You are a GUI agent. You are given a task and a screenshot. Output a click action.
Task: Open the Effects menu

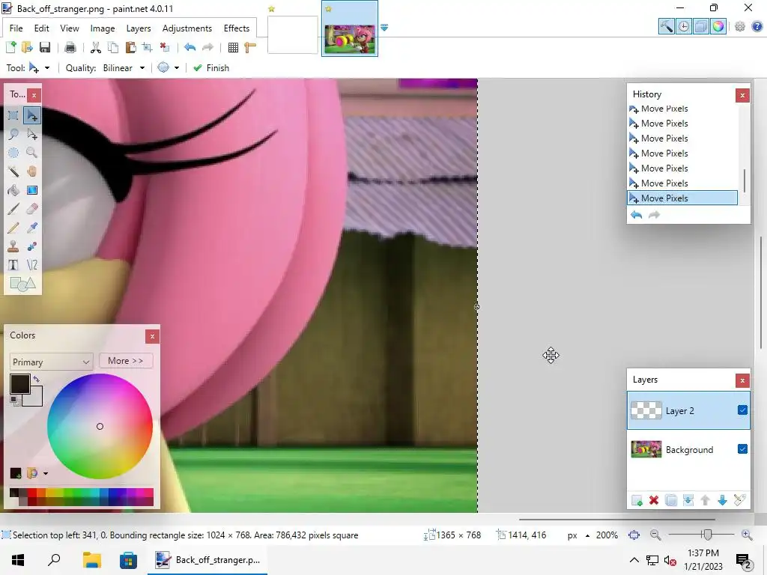[x=236, y=28]
